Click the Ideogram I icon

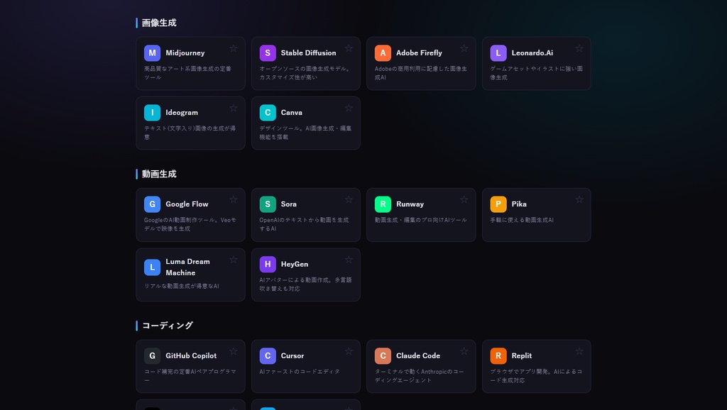click(x=152, y=113)
